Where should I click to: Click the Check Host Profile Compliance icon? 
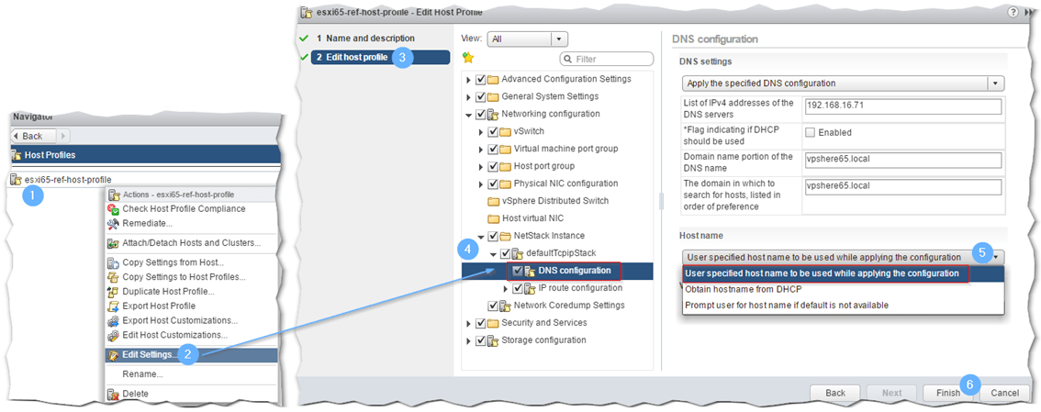tap(112, 209)
